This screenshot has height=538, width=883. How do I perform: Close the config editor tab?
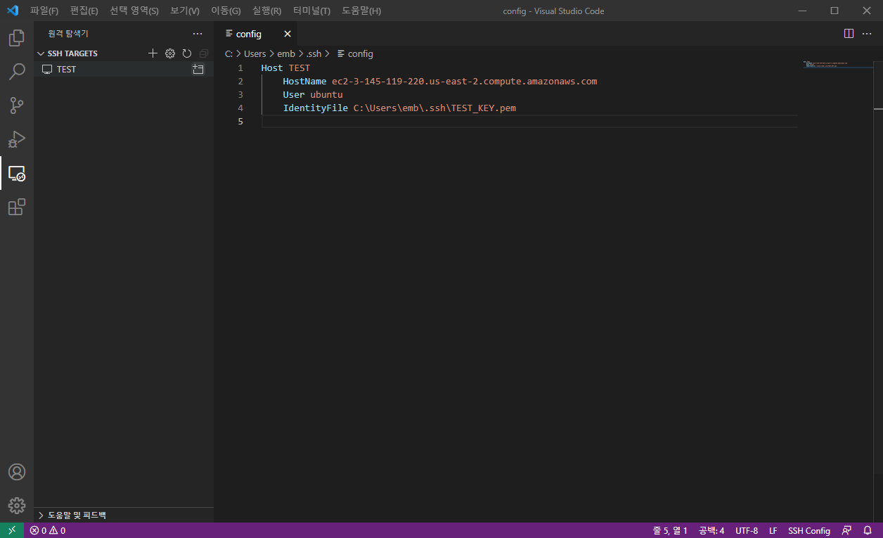click(287, 34)
